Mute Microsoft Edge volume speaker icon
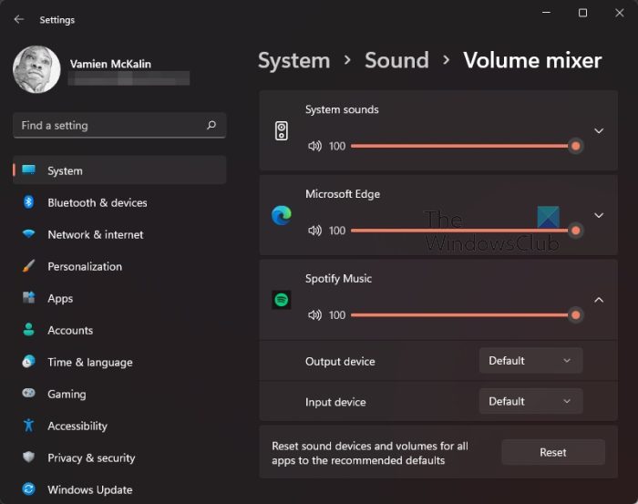This screenshot has width=638, height=504. [x=315, y=231]
